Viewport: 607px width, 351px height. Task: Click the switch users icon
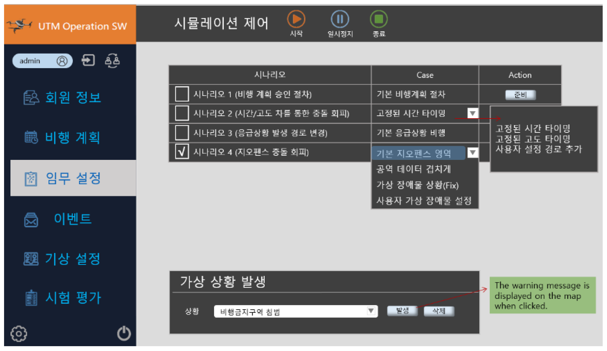pyautogui.click(x=112, y=60)
